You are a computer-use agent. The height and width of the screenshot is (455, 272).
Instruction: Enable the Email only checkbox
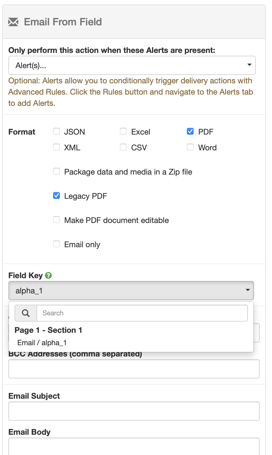click(x=56, y=244)
